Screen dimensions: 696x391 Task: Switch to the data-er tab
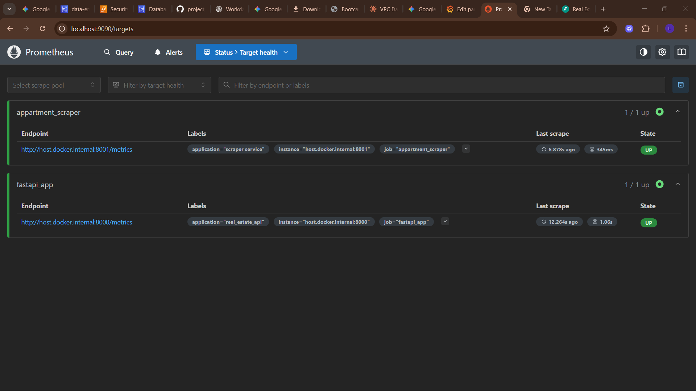point(75,9)
